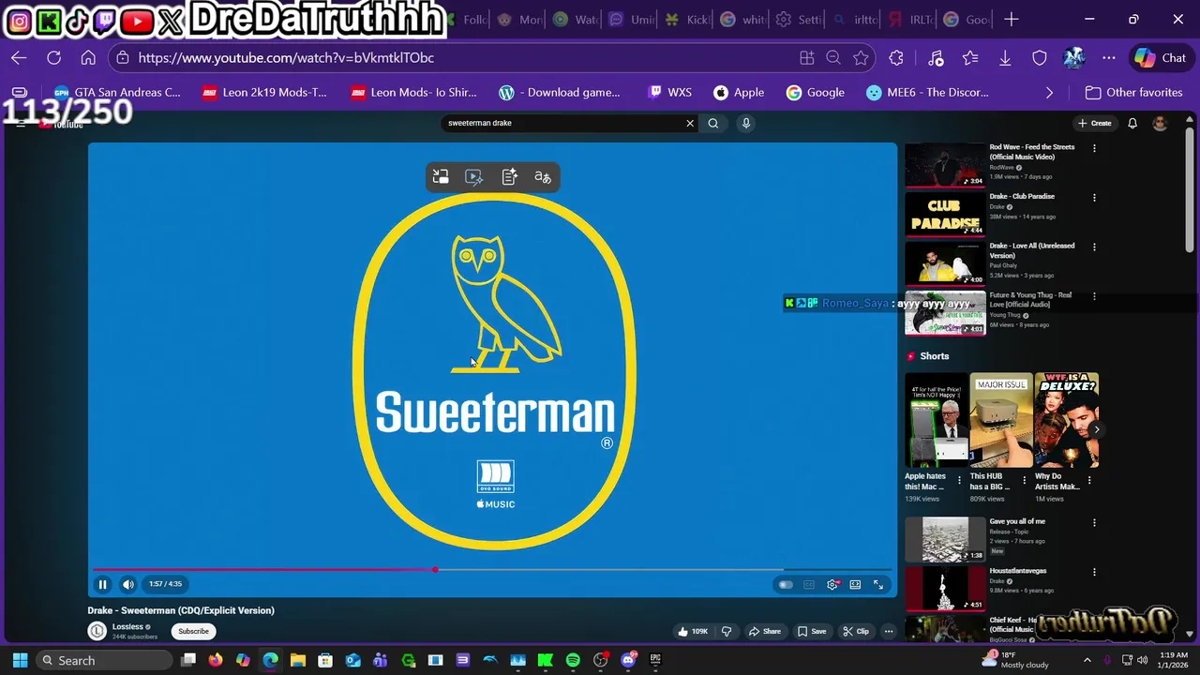Viewport: 1200px width, 675px height.
Task: Open Firefox from the taskbar
Action: pyautogui.click(x=216, y=660)
